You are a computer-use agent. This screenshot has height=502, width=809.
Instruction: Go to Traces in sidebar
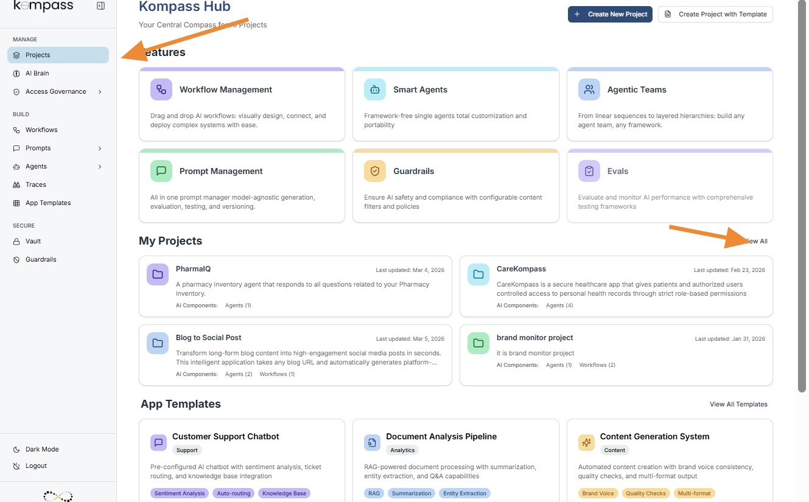pos(36,184)
